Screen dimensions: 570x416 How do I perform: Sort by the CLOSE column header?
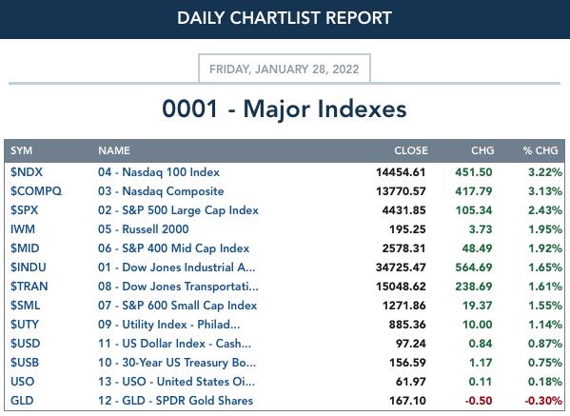[x=411, y=150]
